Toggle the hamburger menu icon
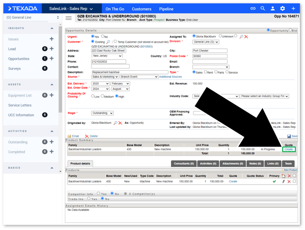Image resolution: width=305 pixels, height=230 pixels. (x=69, y=18)
